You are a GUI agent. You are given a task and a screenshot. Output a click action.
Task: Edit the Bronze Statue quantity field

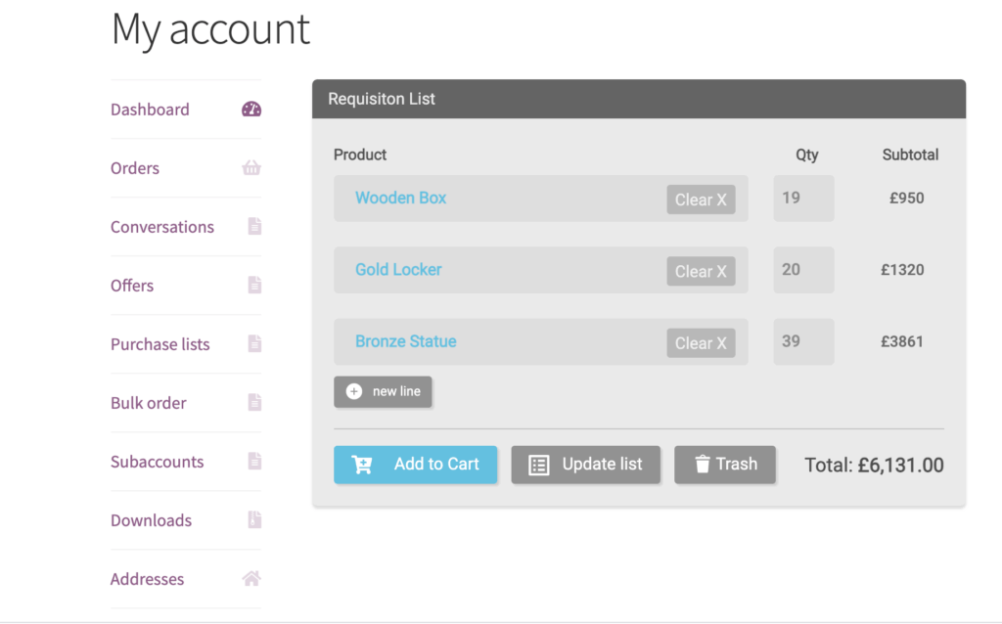coord(803,341)
